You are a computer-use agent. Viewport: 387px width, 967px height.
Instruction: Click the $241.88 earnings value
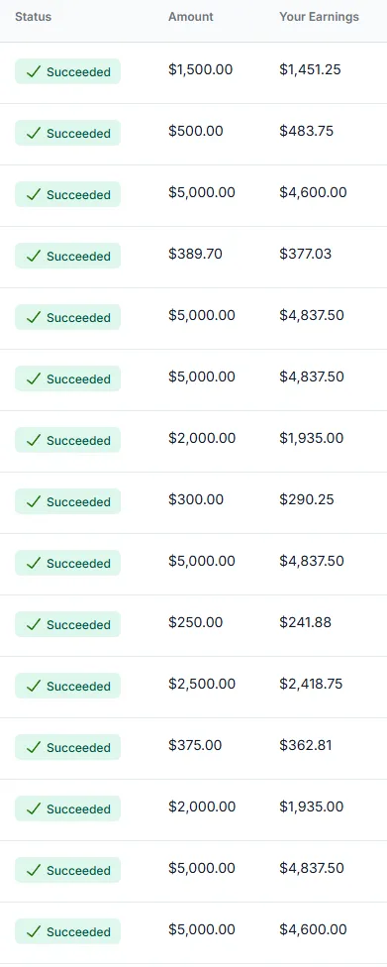click(x=306, y=622)
